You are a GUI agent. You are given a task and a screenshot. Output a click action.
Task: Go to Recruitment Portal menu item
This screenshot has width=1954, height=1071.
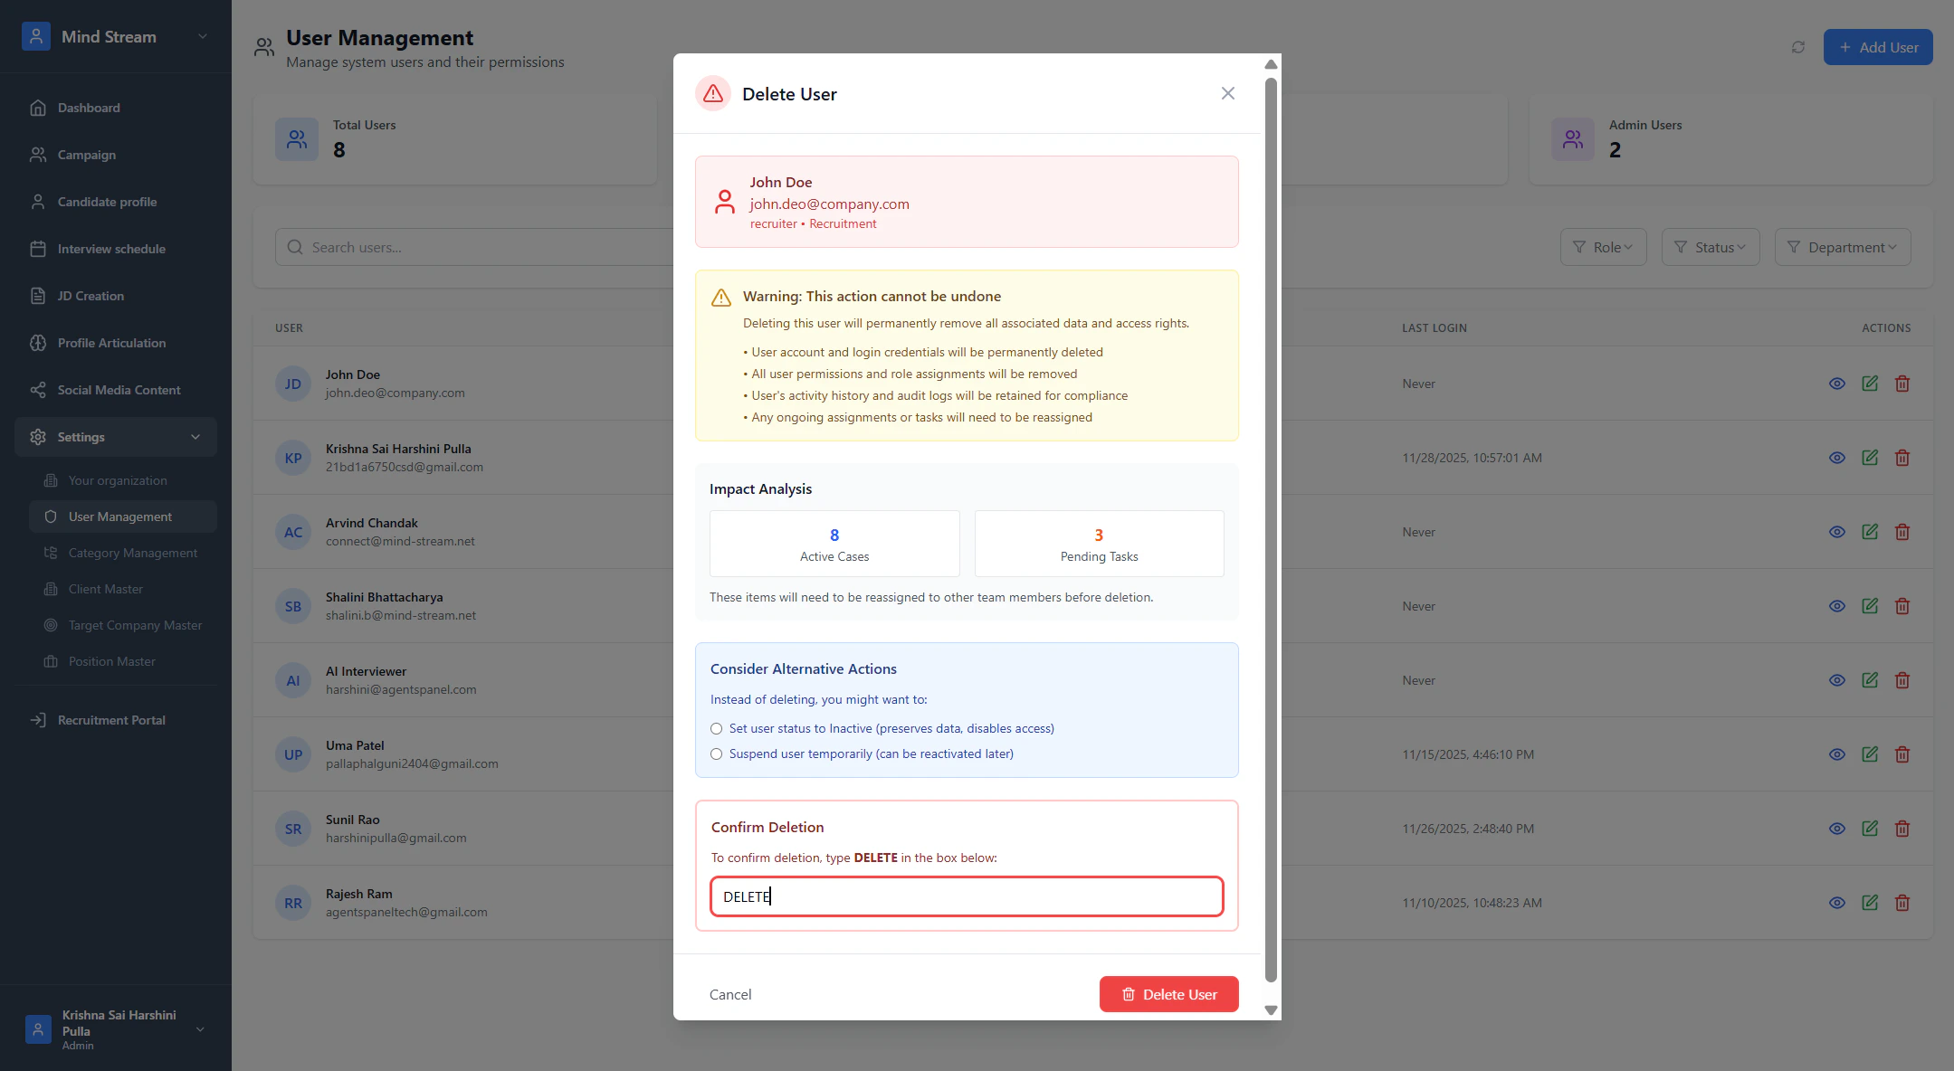pos(111,720)
